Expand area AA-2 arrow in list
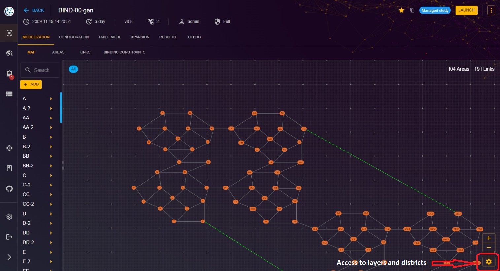This screenshot has height=271, width=500. [51, 127]
